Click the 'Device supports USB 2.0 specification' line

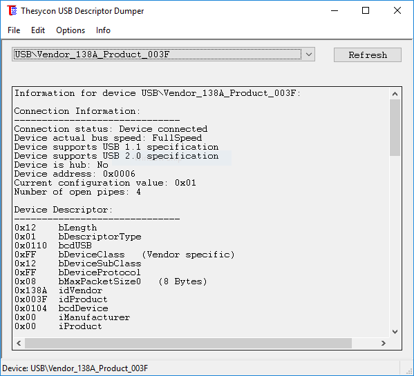coord(116,156)
